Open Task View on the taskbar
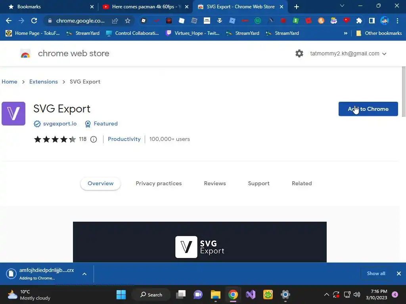The height and width of the screenshot is (304, 406). click(181, 294)
